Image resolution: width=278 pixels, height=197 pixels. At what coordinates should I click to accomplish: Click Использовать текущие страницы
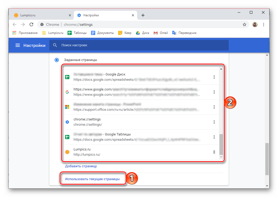pyautogui.click(x=92, y=179)
